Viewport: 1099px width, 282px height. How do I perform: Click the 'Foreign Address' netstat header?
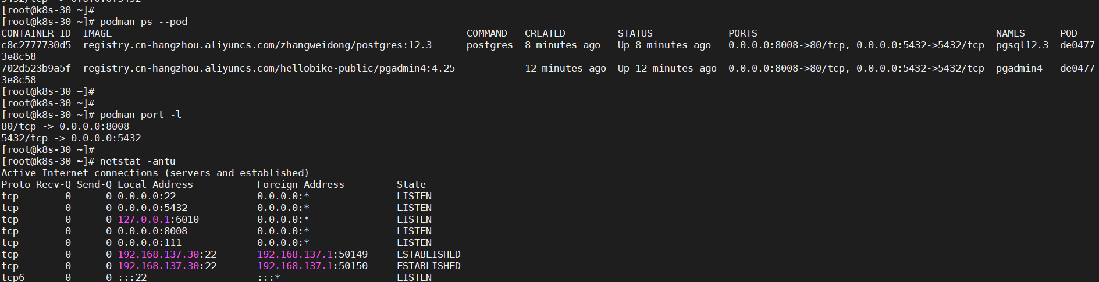pyautogui.click(x=301, y=184)
